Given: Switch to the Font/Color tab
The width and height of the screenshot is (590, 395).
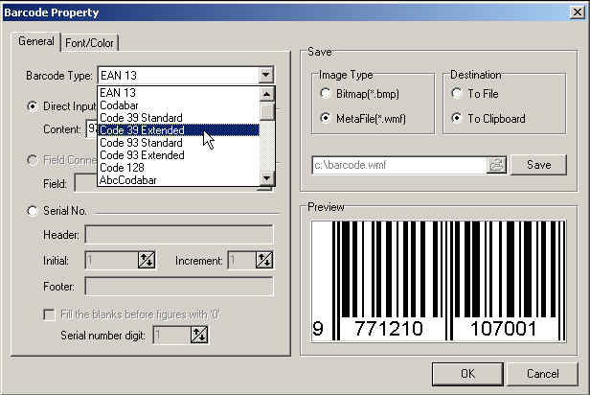Looking at the screenshot, I should [x=89, y=43].
